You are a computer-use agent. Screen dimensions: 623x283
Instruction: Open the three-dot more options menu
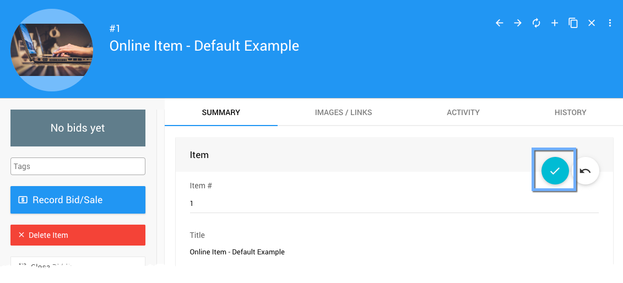click(x=610, y=23)
